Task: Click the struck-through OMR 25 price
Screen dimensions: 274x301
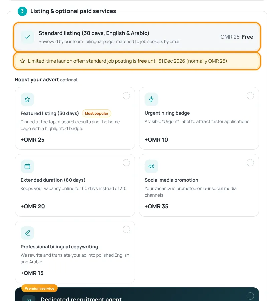Action: [230, 37]
